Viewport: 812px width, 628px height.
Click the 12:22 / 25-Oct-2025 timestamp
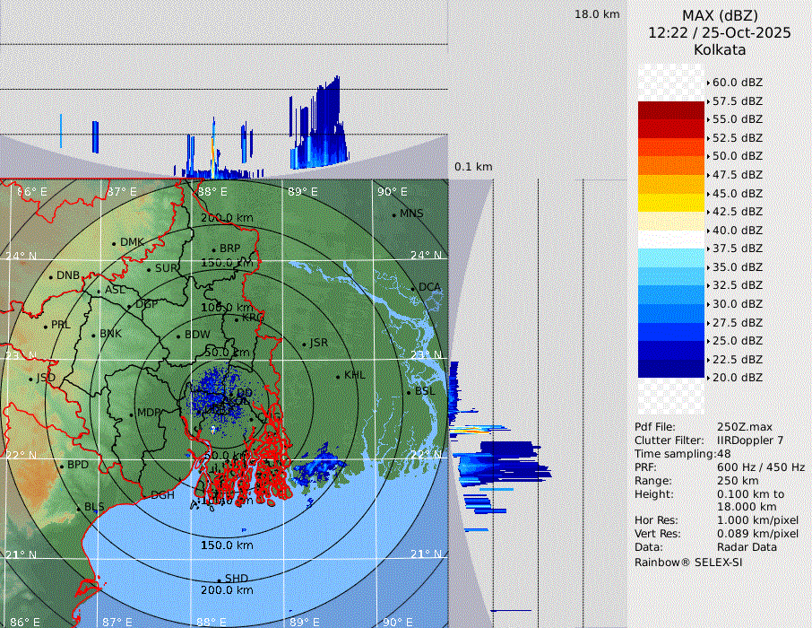pyautogui.click(x=720, y=32)
